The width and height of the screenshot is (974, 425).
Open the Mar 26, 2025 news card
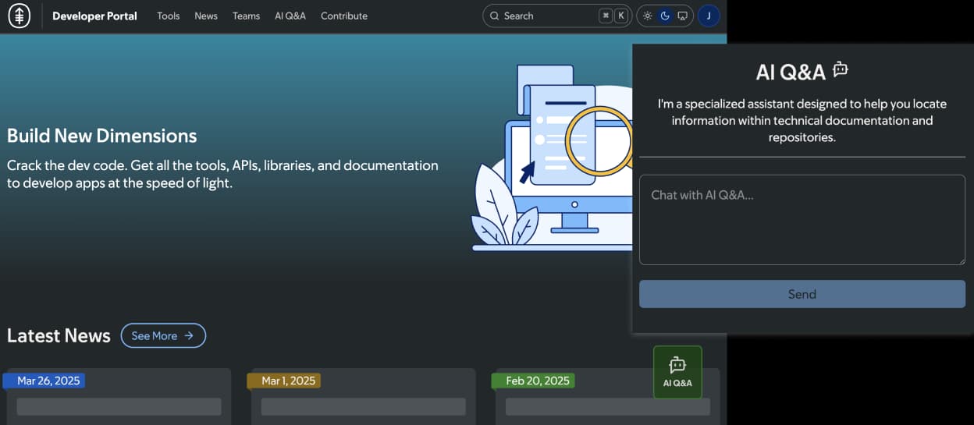tap(119, 396)
